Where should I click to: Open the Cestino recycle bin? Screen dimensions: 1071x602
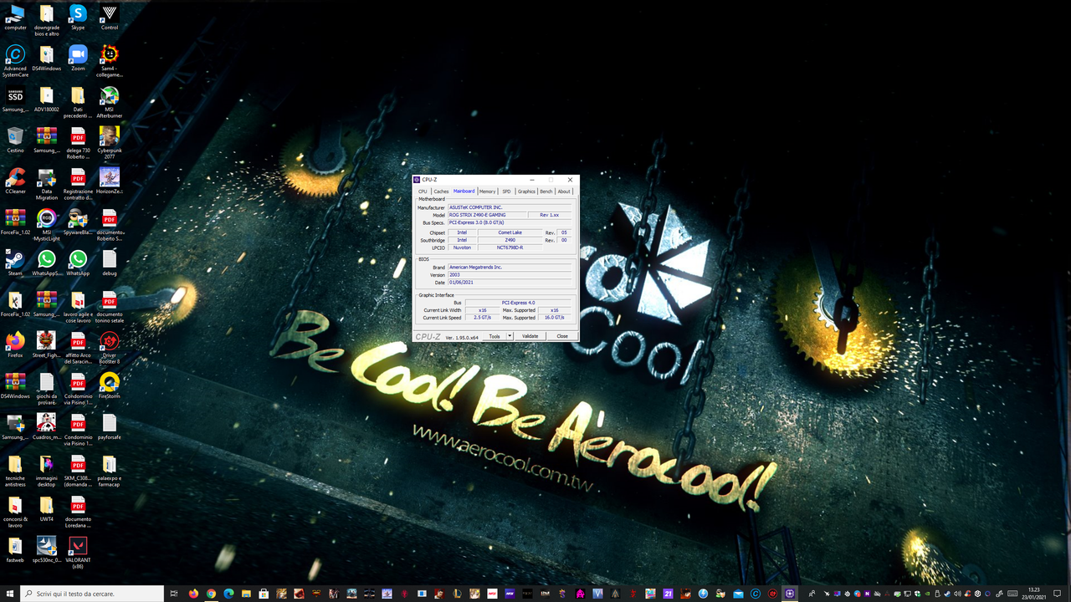[x=15, y=140]
